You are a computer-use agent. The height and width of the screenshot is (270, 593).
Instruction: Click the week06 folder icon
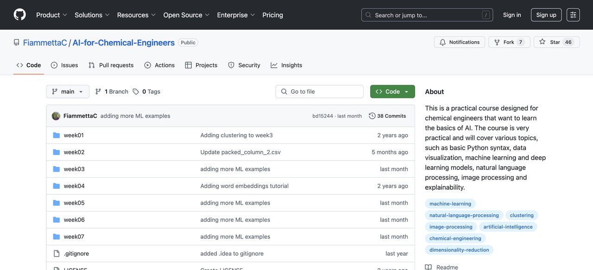pos(57,220)
